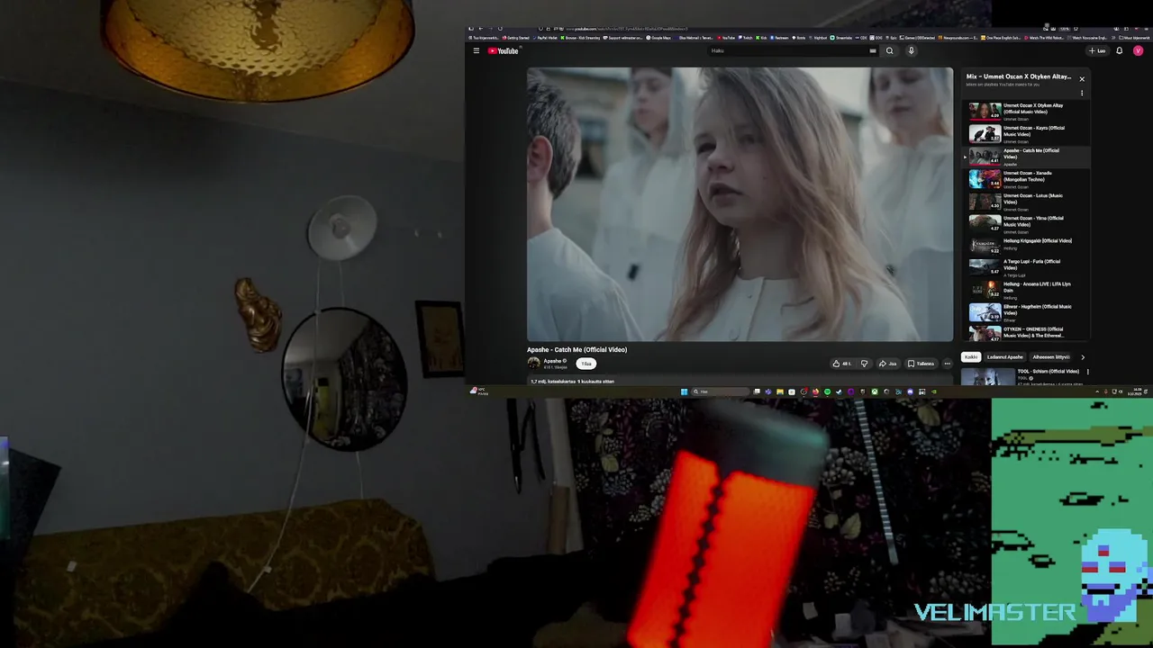Show more filter chips with right chevron
This screenshot has width=1153, height=648.
click(1083, 357)
